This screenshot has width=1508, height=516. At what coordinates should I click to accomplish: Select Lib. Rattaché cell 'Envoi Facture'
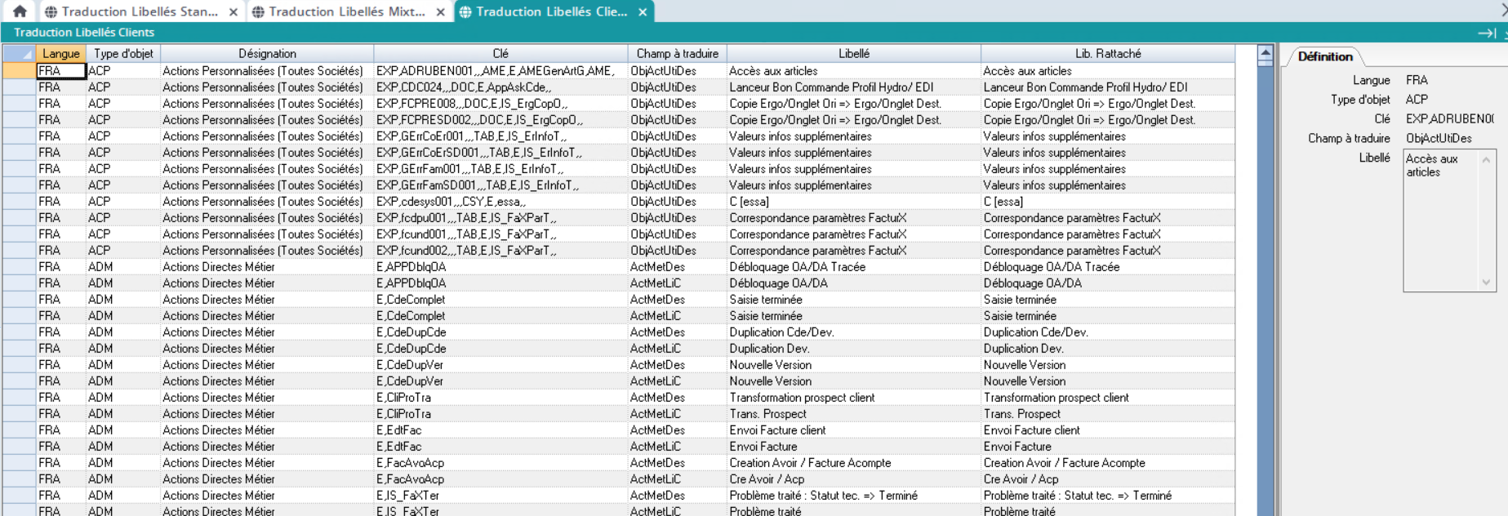[x=1108, y=447]
